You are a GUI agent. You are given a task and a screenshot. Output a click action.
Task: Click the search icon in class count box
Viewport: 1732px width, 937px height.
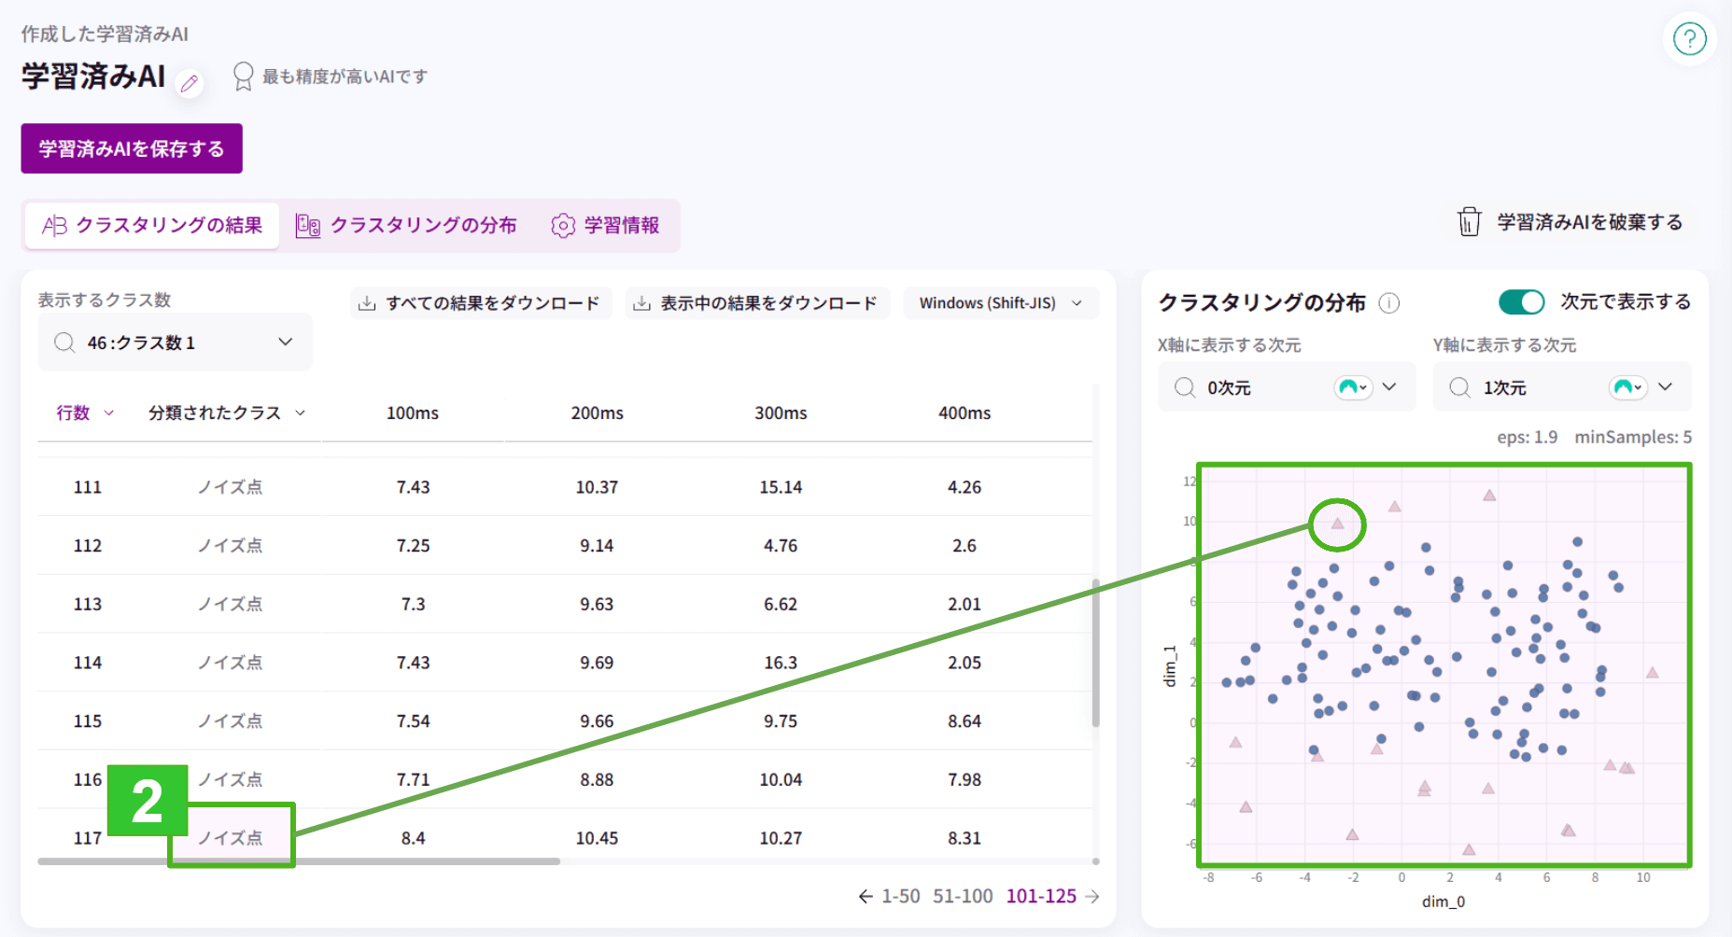click(64, 343)
